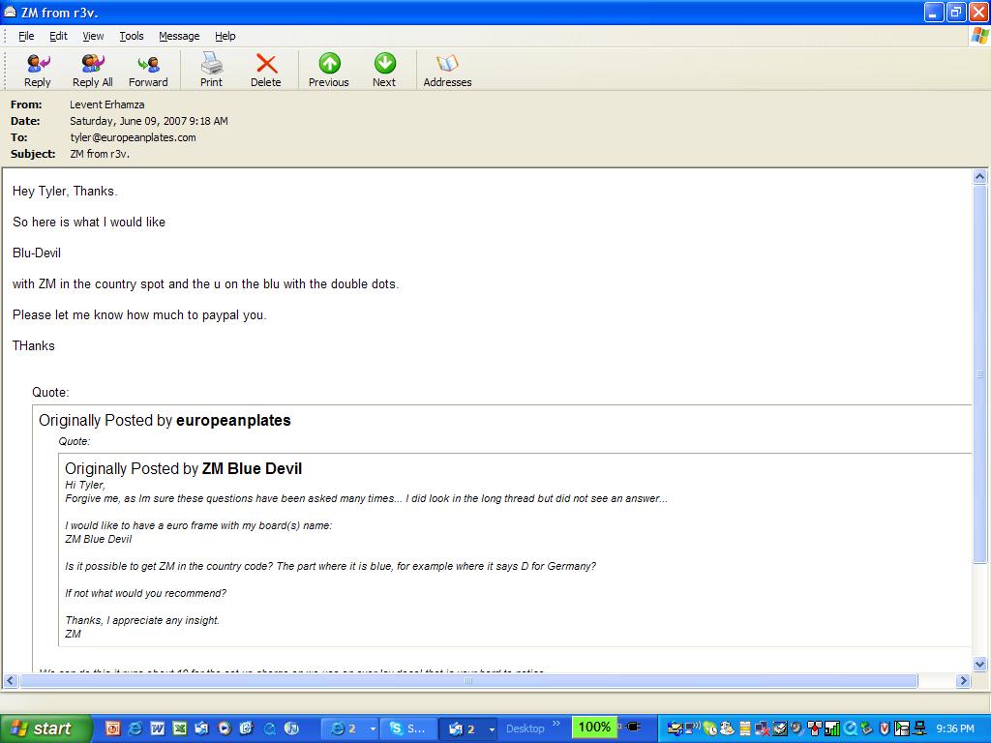Click the Reply All icon
This screenshot has width=991, height=743.
(x=92, y=70)
